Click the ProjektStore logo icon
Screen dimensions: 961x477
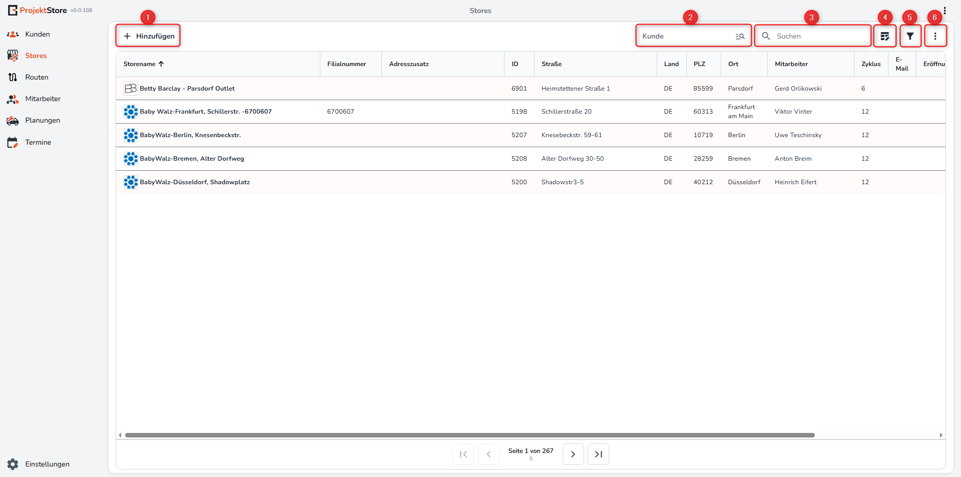click(13, 10)
